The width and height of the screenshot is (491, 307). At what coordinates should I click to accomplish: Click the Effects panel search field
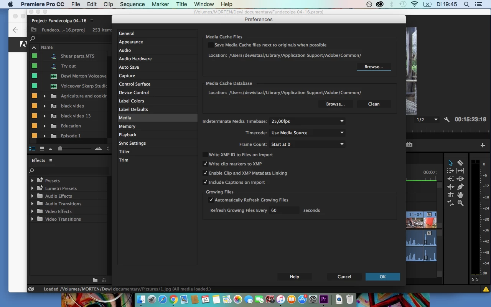pos(69,170)
